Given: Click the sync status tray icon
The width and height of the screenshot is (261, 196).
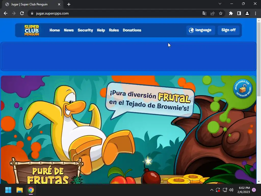Looking at the screenshot, I should point(218,190).
